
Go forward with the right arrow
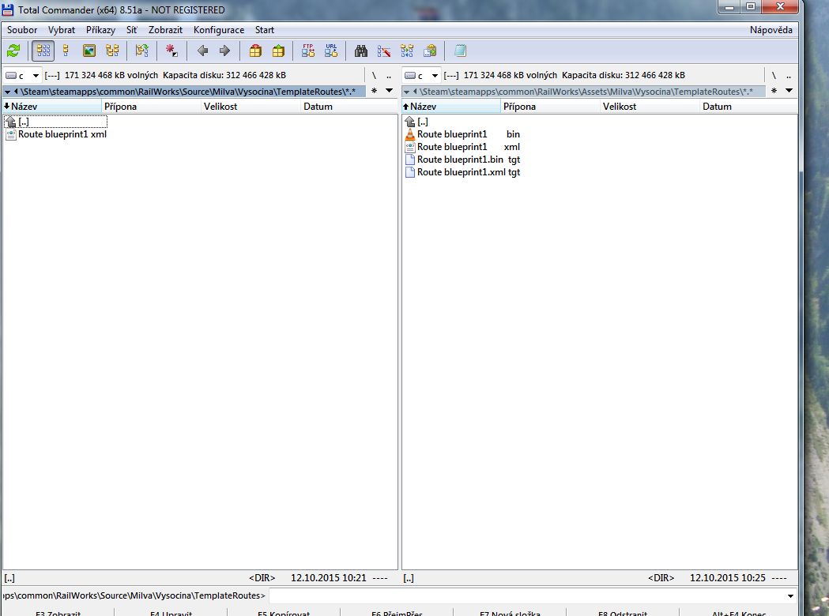pyautogui.click(x=224, y=51)
